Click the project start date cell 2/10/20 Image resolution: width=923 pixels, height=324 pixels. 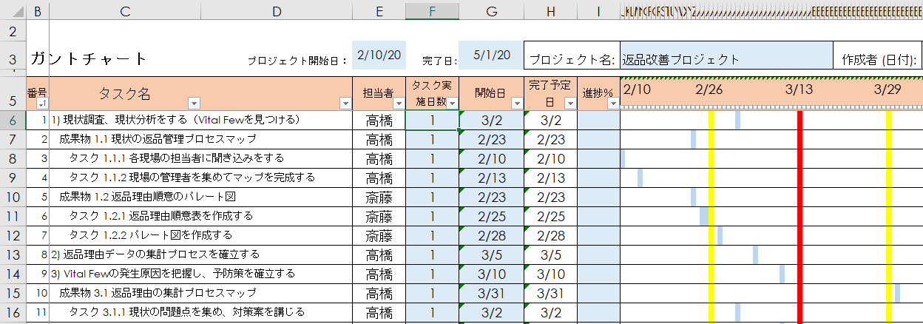[x=379, y=55]
